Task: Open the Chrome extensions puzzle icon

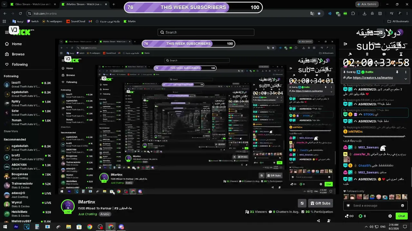Action: click(353, 13)
